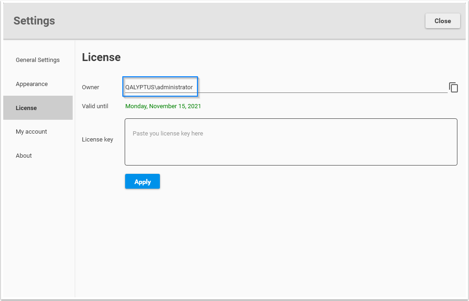Click the License page heading
The width and height of the screenshot is (469, 301).
101,57
